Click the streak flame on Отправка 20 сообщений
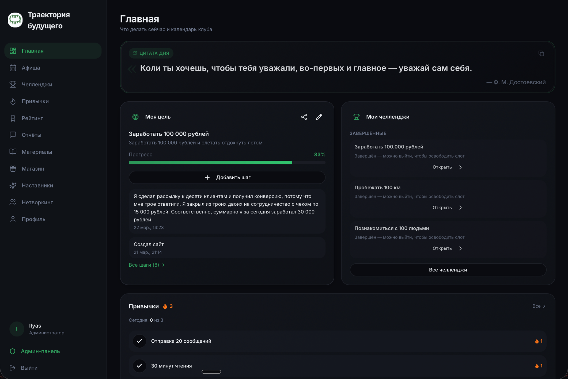This screenshot has width=568, height=379. [537, 341]
